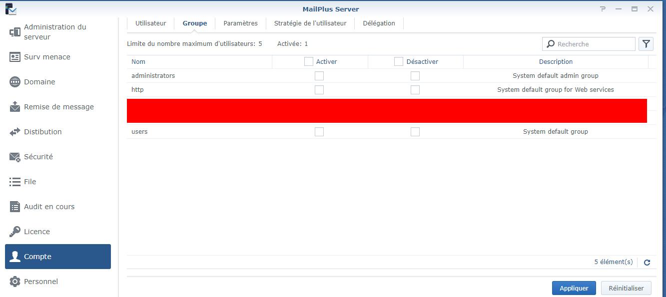666x297 pixels.
Task: Click the '5 élément(s)' count text
Action: [614, 262]
